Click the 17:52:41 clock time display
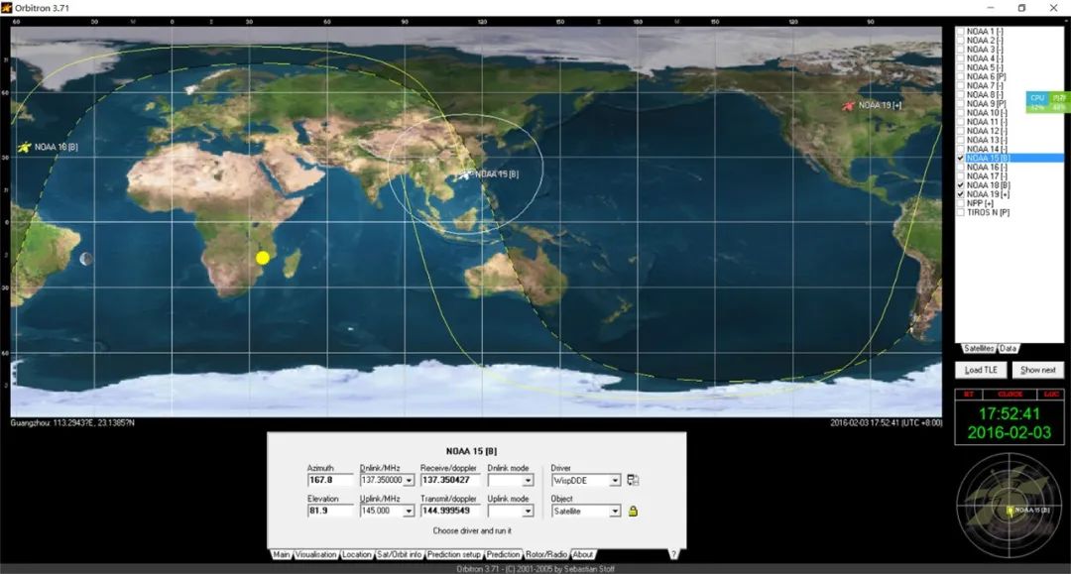The image size is (1071, 574). tap(1009, 413)
